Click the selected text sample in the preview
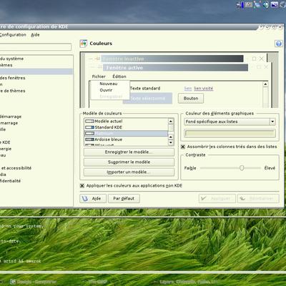The image size is (286, 286). click(x=147, y=99)
